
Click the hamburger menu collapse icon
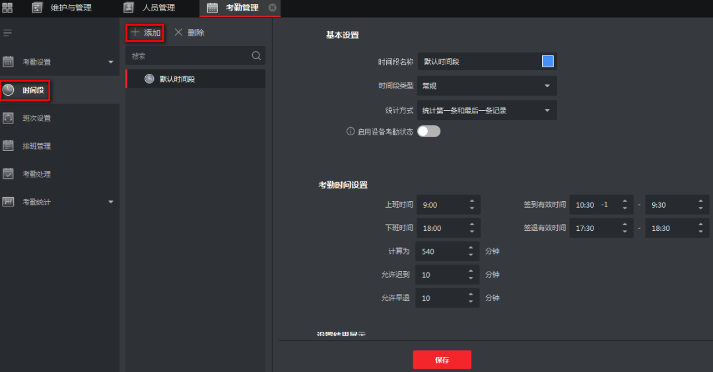(x=8, y=32)
